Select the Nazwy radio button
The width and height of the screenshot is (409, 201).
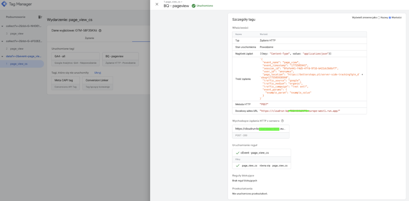pos(379,18)
